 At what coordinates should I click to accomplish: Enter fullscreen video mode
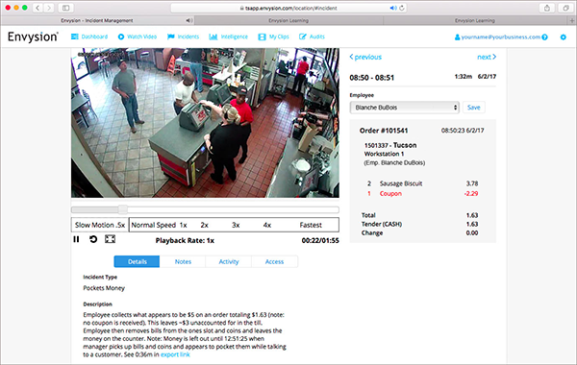click(110, 239)
